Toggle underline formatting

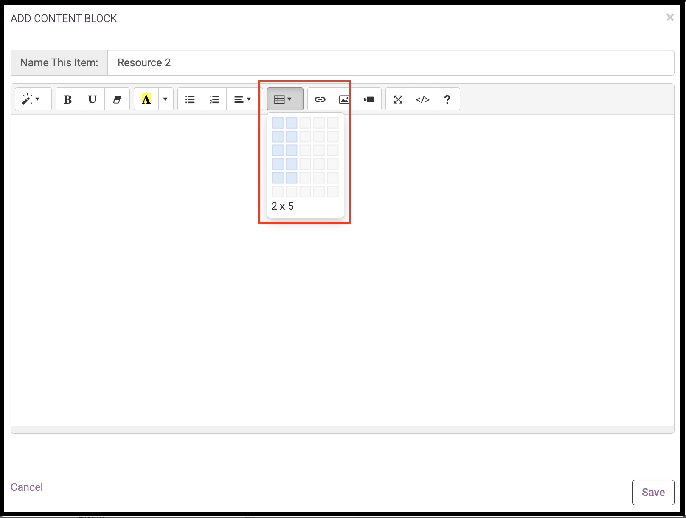pos(92,99)
